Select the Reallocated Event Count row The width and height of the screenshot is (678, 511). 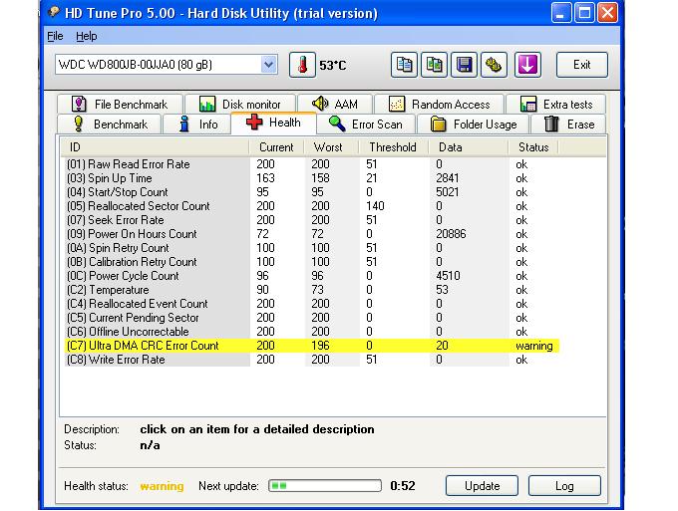pyautogui.click(x=312, y=304)
